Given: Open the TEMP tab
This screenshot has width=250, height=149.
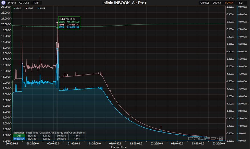Looking at the screenshot, I should tap(36, 3).
